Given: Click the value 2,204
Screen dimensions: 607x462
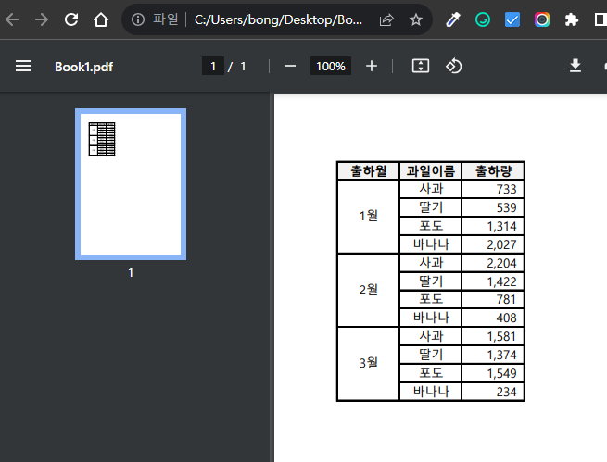Looking at the screenshot, I should (x=501, y=263).
